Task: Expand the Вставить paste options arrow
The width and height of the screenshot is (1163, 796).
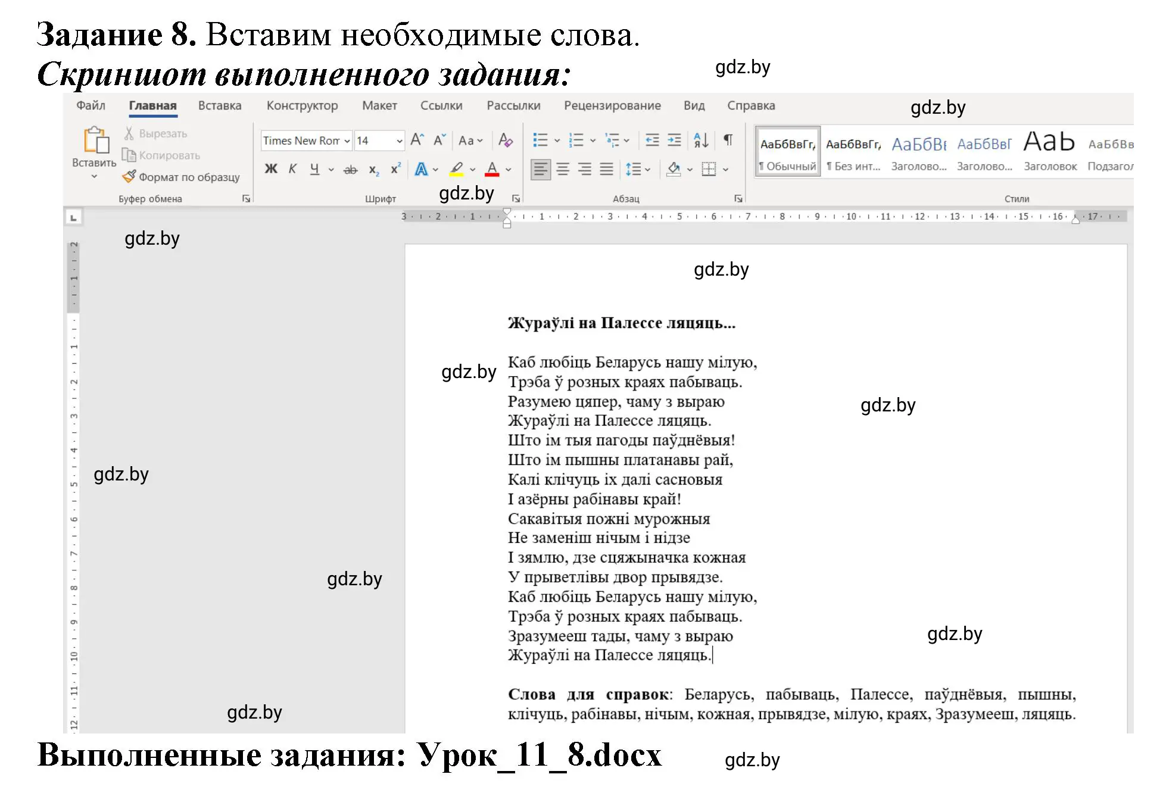Action: point(94,177)
